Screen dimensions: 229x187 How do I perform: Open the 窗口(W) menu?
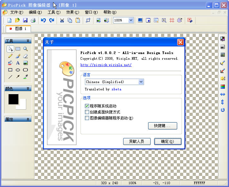91,12
